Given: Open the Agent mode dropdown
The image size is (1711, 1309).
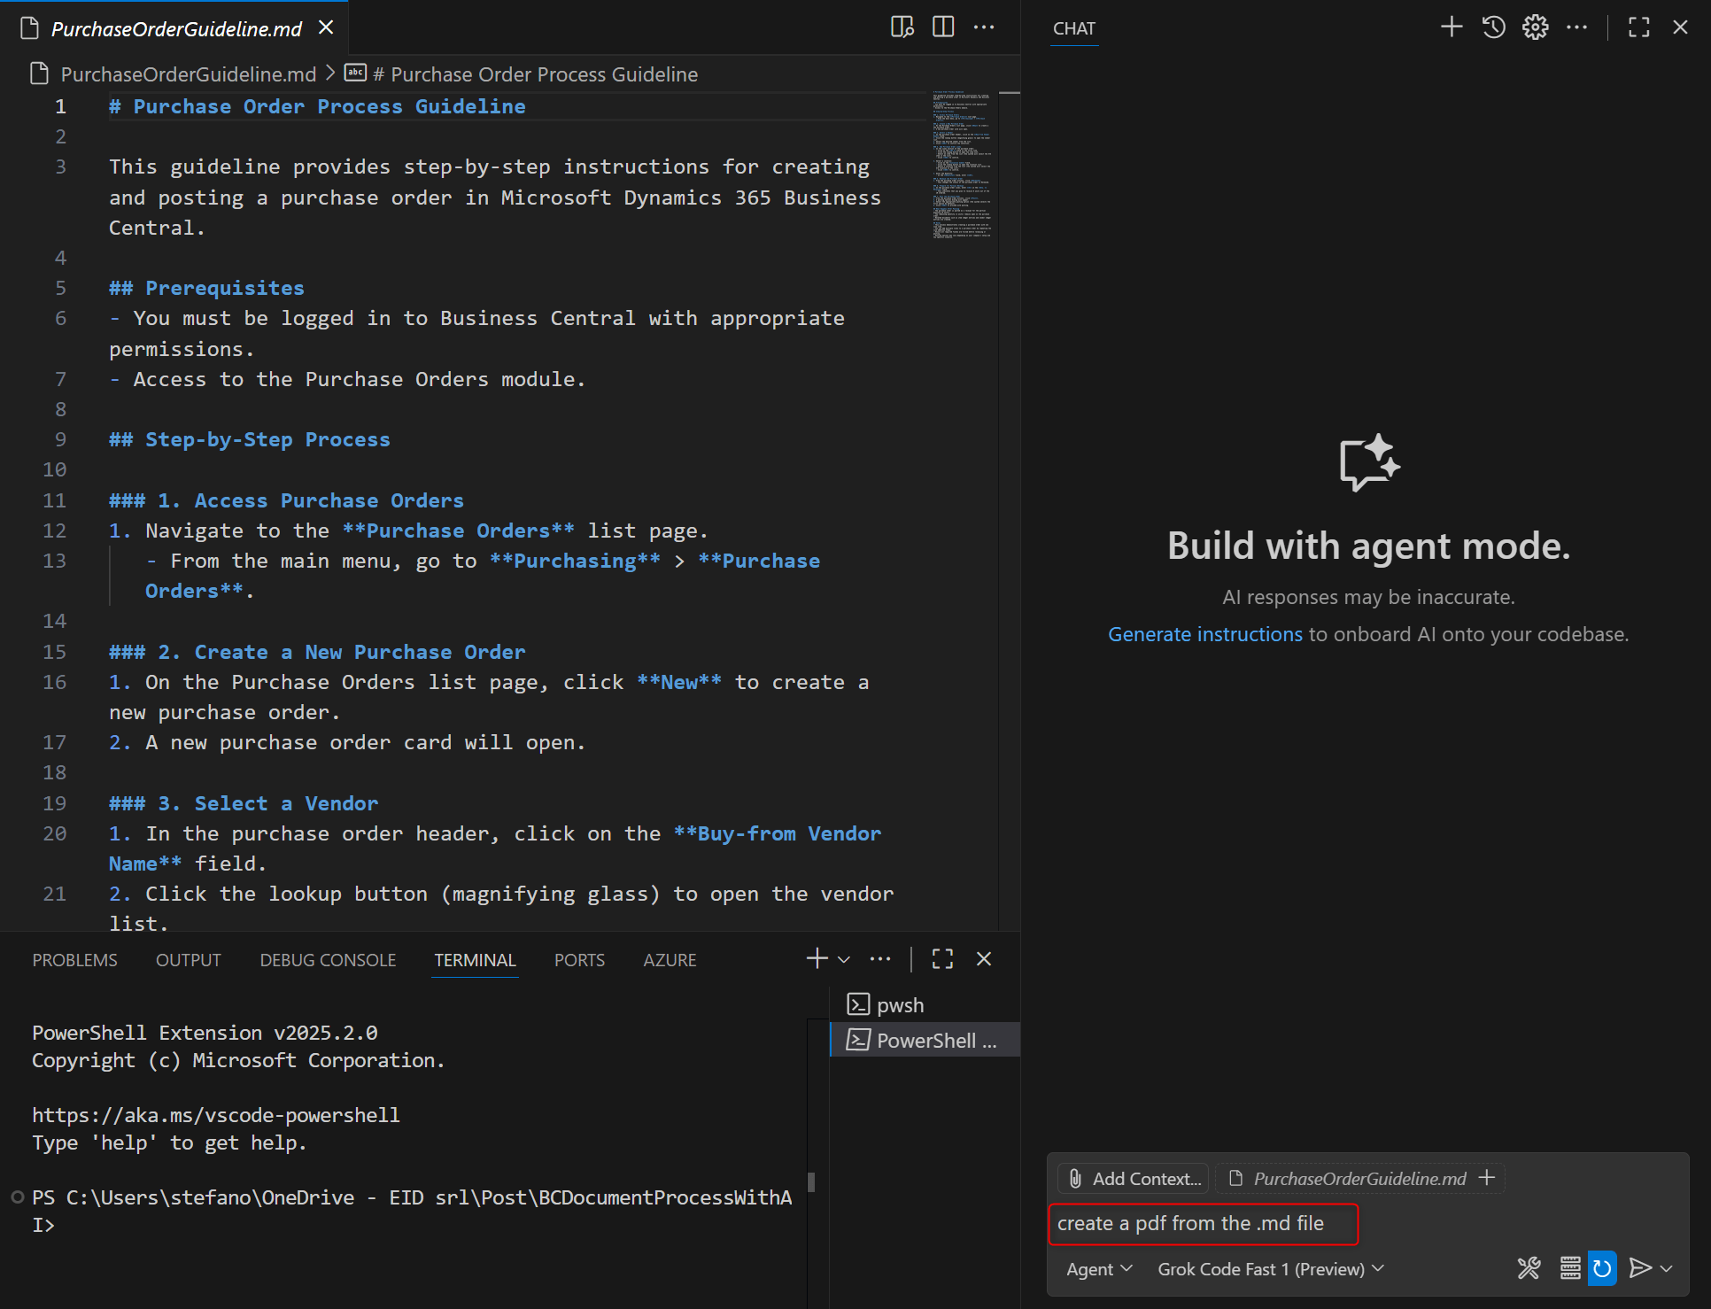Looking at the screenshot, I should point(1099,1269).
